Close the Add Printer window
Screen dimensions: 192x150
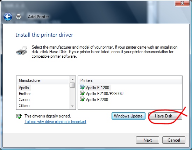pyautogui.click(x=182, y=3)
